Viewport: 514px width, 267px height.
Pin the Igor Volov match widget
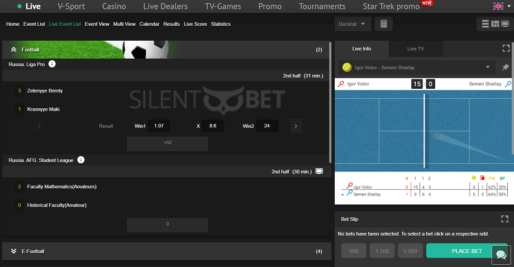click(505, 68)
